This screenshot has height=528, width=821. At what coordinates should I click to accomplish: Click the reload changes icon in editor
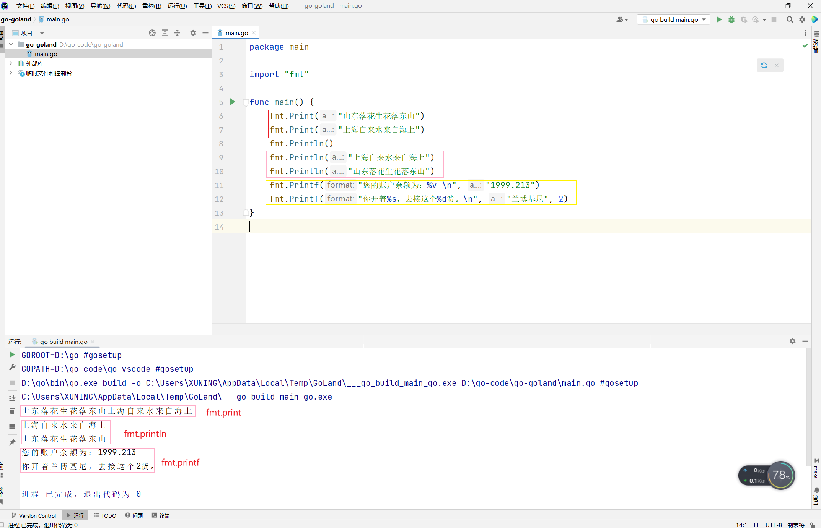click(764, 65)
